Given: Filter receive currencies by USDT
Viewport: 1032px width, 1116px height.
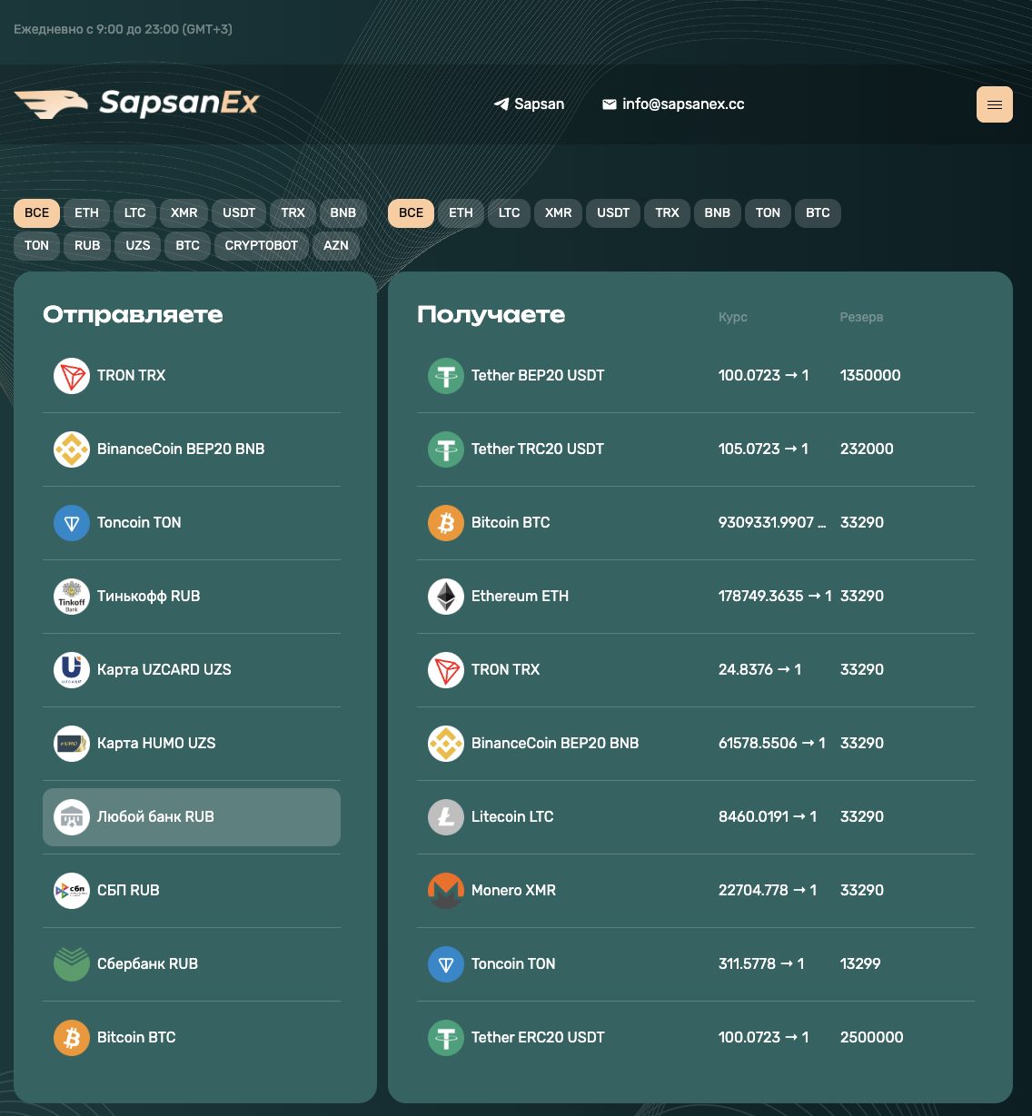Looking at the screenshot, I should point(613,213).
